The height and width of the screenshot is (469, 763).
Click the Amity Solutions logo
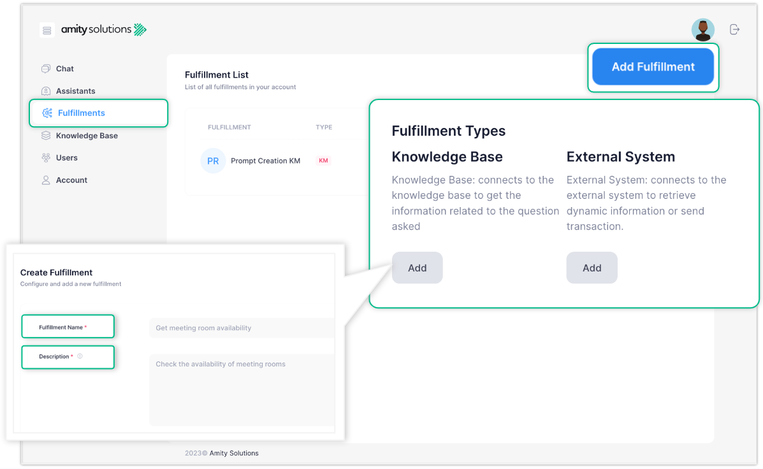click(104, 29)
